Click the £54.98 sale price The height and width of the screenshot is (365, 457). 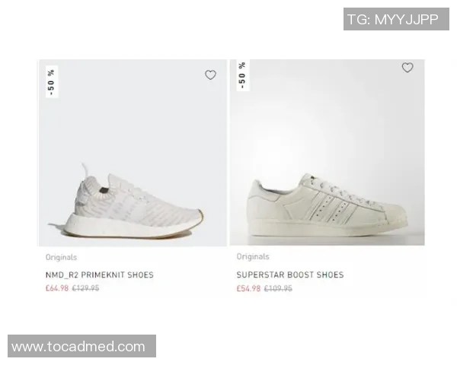(248, 288)
